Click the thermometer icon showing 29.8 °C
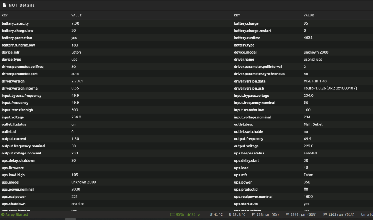This screenshot has height=220, width=373. pos(230,214)
